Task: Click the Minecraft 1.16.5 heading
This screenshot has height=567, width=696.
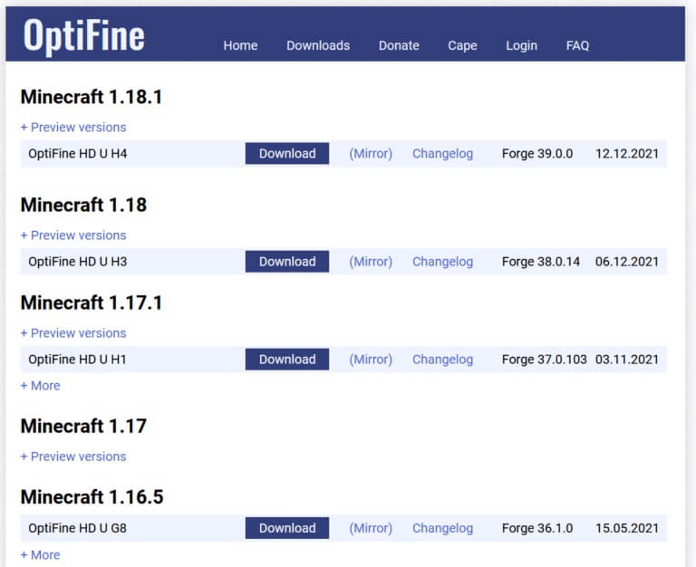Action: [92, 497]
